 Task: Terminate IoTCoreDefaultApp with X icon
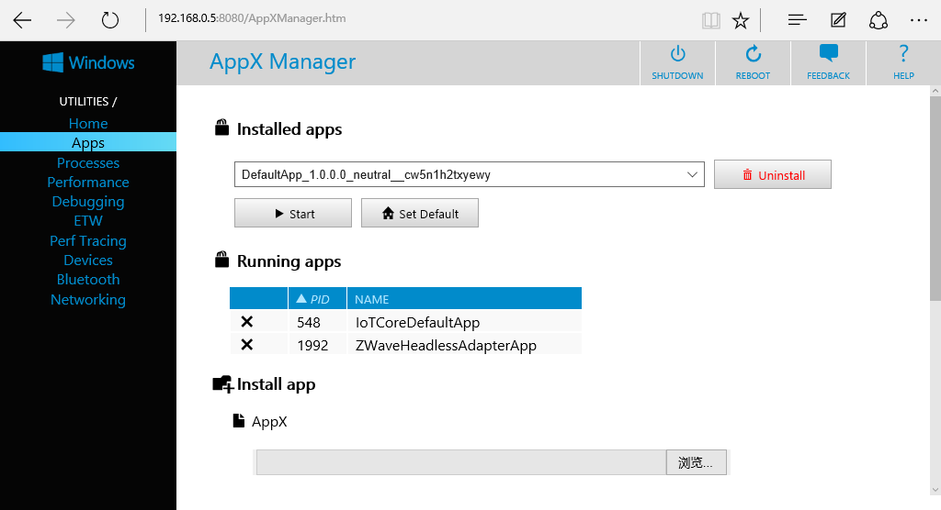tap(246, 322)
